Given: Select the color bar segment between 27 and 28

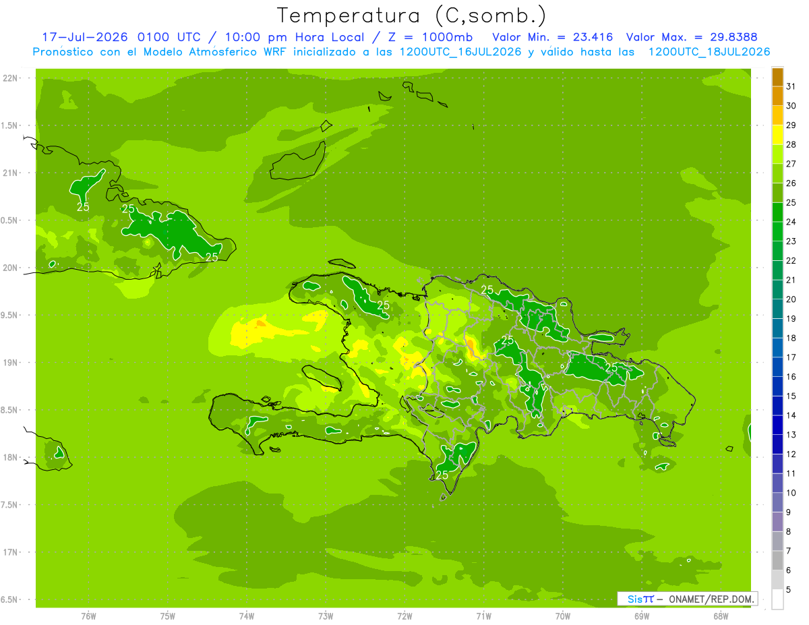Looking at the screenshot, I should (777, 154).
